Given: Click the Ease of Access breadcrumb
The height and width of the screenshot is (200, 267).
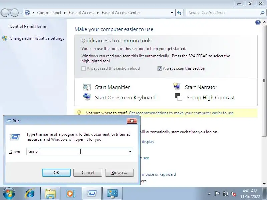Looking at the screenshot, I should [x=81, y=13].
